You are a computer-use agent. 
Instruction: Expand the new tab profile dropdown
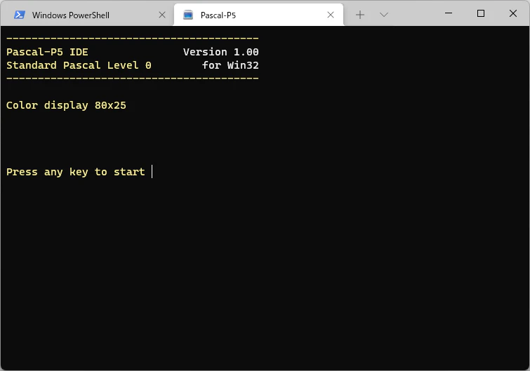(384, 15)
